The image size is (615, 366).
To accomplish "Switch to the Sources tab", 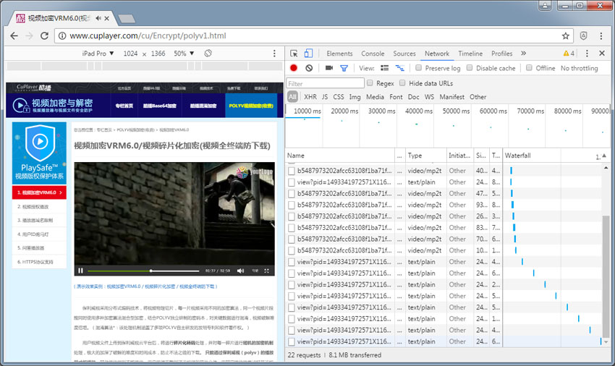I will click(x=404, y=54).
